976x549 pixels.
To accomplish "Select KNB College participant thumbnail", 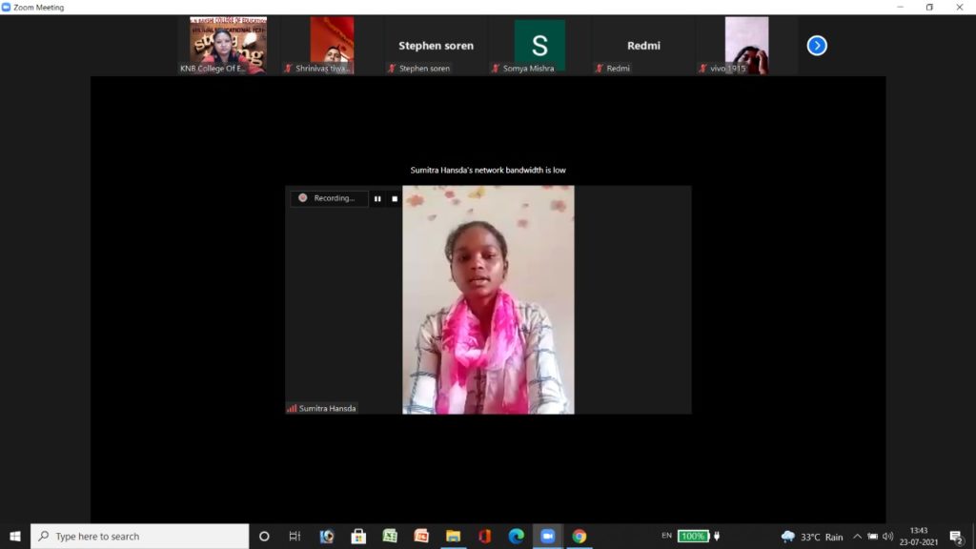I will tap(228, 44).
